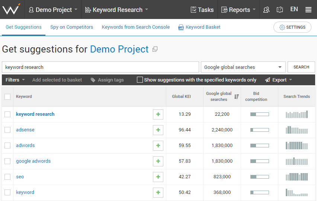
Task: Open the Filters dropdown
Action: (15, 80)
